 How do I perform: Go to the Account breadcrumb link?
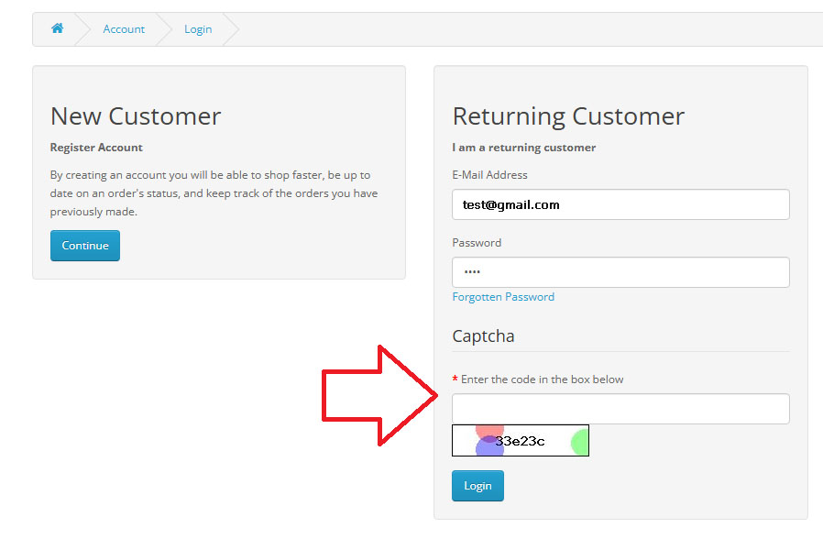pos(124,29)
